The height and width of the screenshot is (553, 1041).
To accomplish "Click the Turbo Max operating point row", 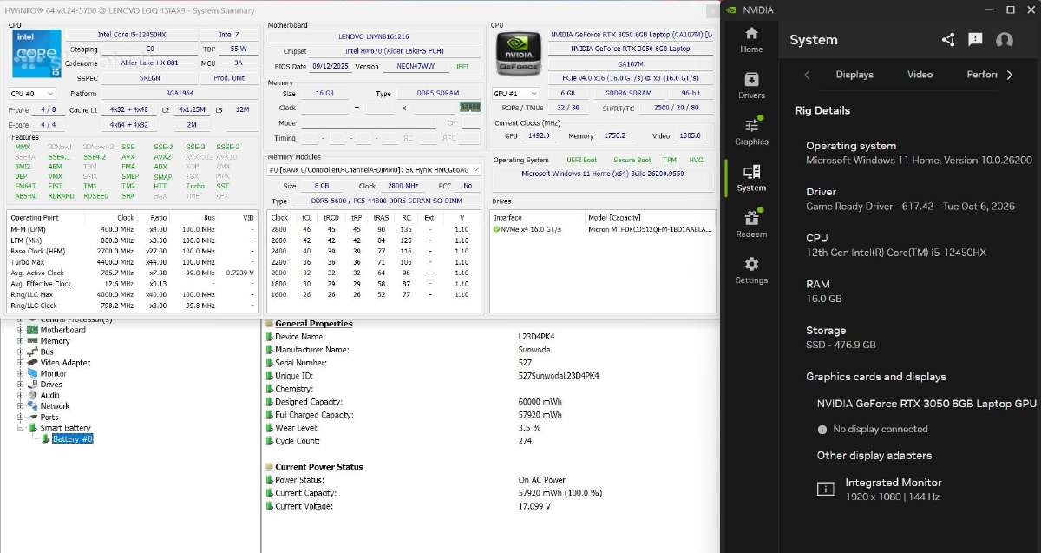I will (134, 261).
